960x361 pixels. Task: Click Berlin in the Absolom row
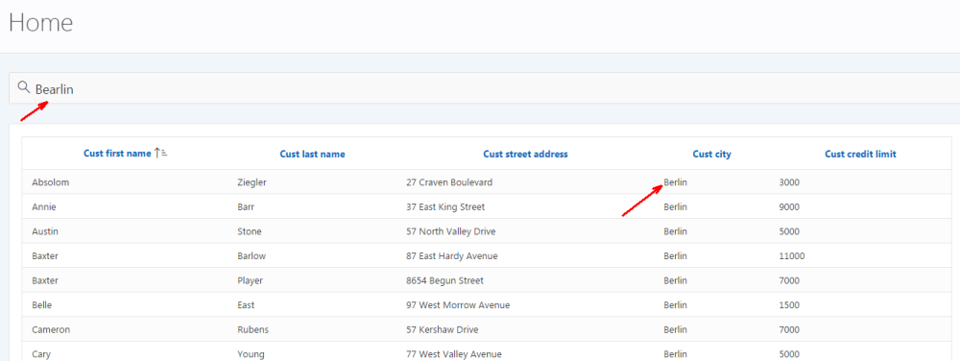click(675, 182)
